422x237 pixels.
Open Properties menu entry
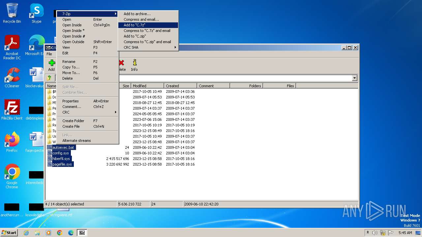[x=88, y=101]
